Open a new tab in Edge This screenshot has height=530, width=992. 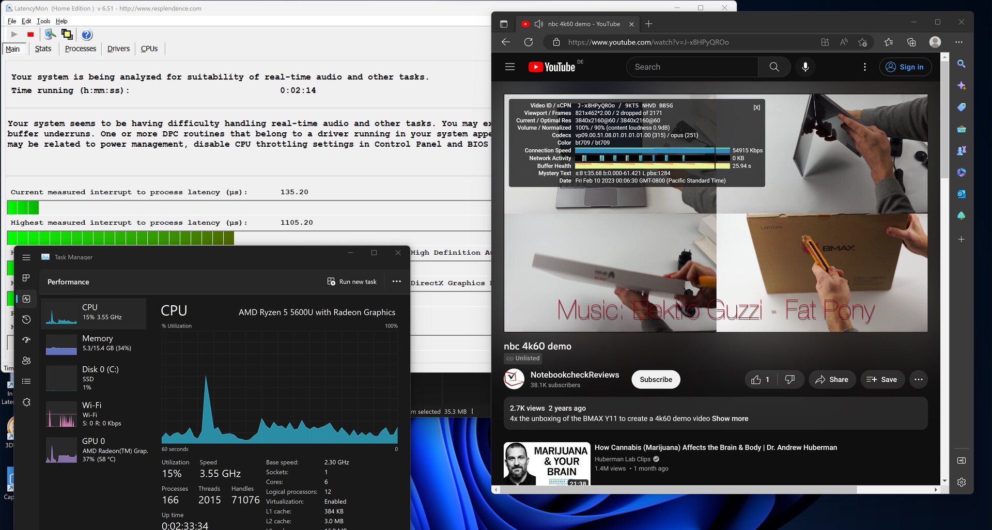(648, 24)
